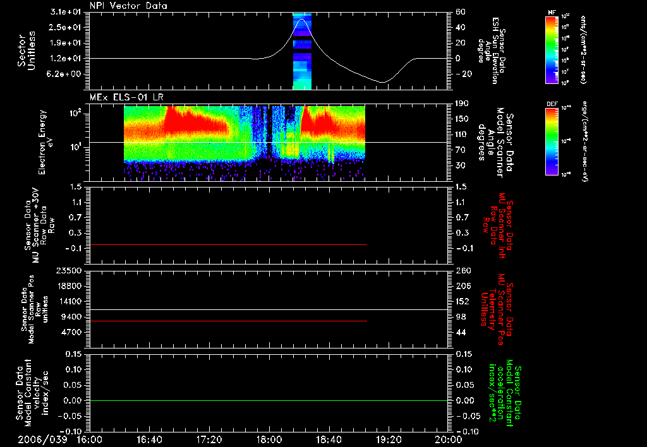The height and width of the screenshot is (447, 647).
Task: Click the green constant acceleration line
Action: coord(269,400)
